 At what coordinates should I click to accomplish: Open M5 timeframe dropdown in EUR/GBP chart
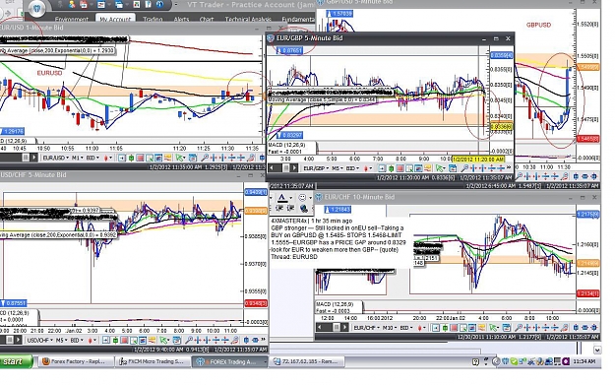(x=338, y=168)
